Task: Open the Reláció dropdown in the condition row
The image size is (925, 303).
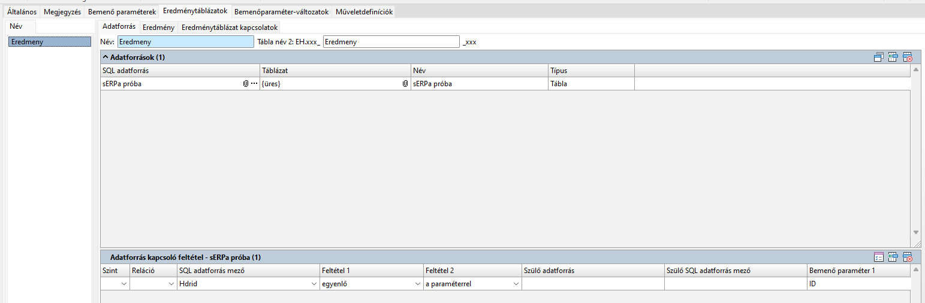Action: click(x=171, y=284)
